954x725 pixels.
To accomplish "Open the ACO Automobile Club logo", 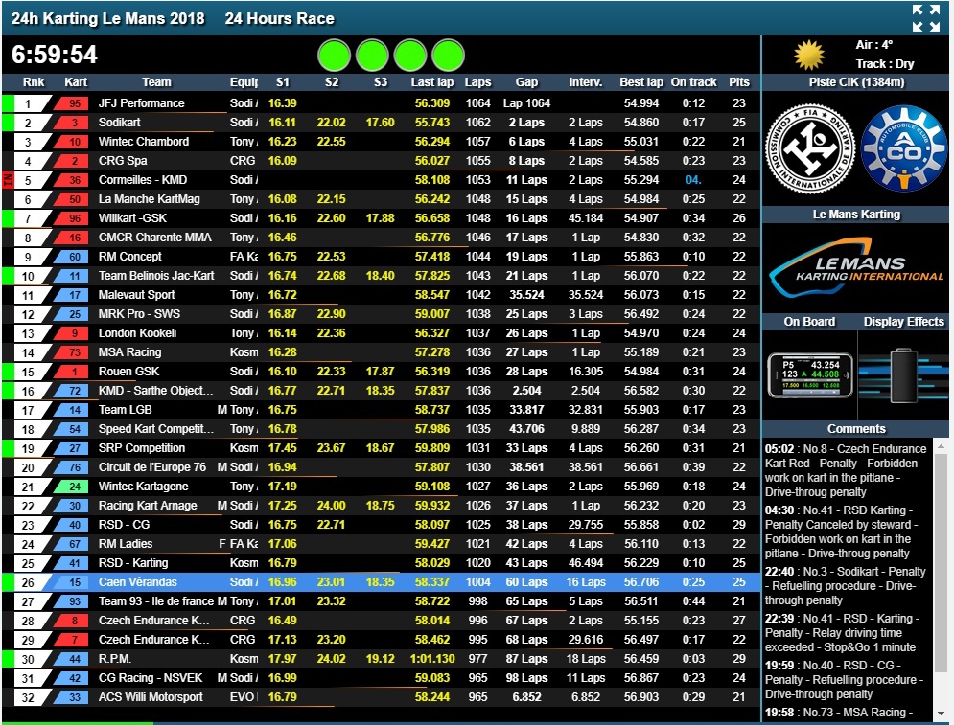I will 904,148.
